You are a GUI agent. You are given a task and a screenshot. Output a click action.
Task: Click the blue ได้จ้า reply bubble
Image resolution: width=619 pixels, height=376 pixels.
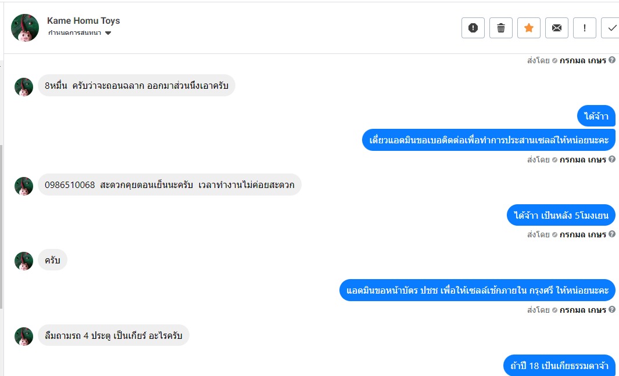(x=596, y=117)
